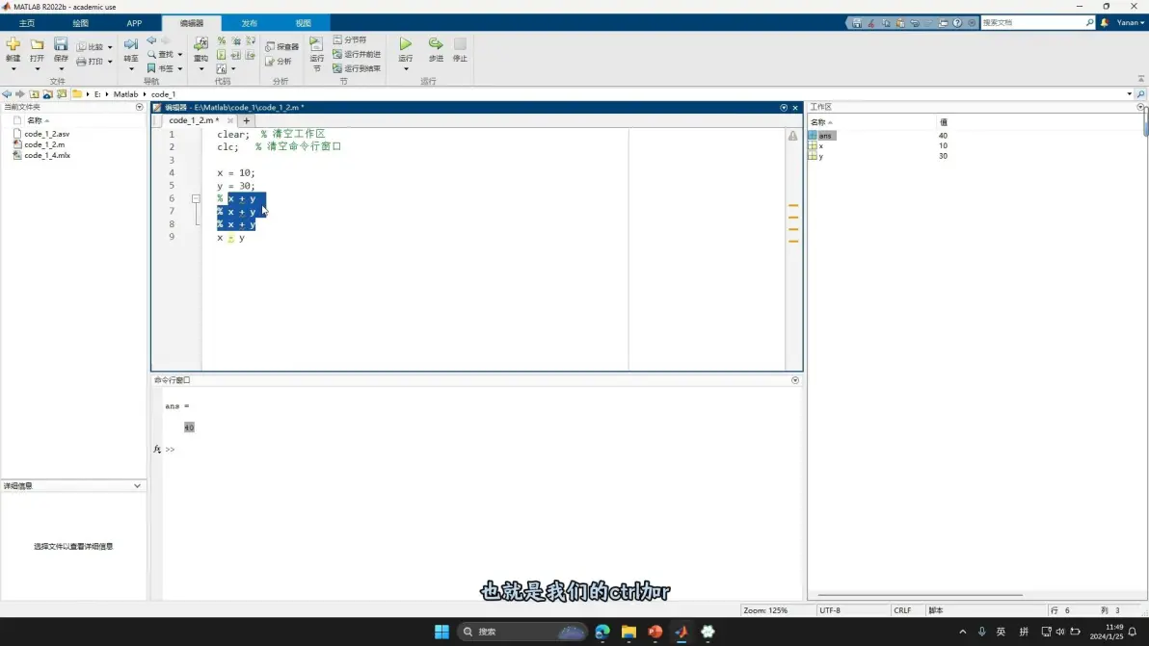
Task: Select code_1_4.mlx in the file list
Action: tap(47, 155)
